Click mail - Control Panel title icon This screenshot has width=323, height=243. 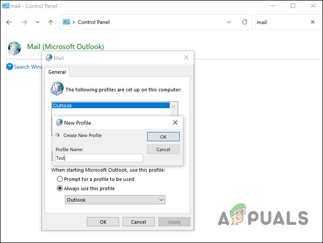click(6, 6)
